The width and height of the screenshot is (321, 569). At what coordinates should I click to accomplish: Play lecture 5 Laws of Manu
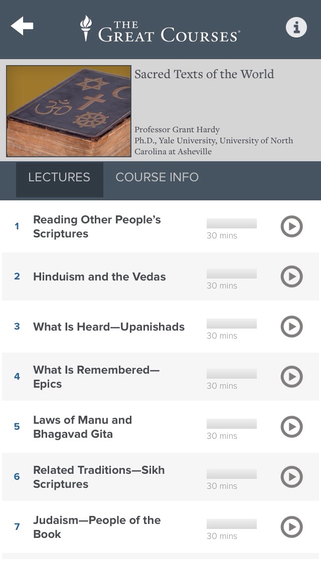tap(291, 427)
